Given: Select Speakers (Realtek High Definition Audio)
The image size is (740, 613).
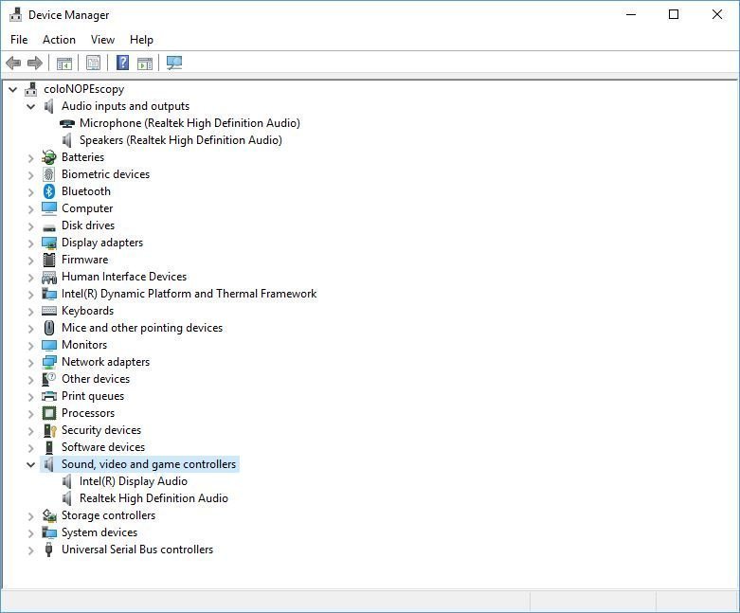Looking at the screenshot, I should (x=181, y=140).
